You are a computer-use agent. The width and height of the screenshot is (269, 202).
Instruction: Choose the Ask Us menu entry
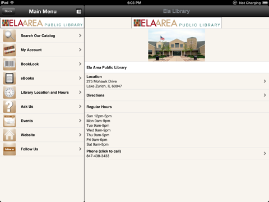click(x=42, y=107)
